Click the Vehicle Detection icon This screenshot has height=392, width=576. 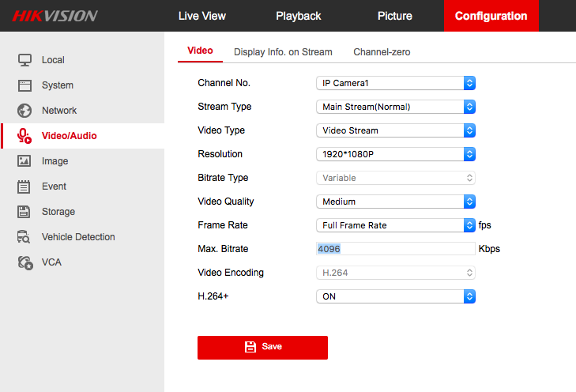(x=24, y=237)
